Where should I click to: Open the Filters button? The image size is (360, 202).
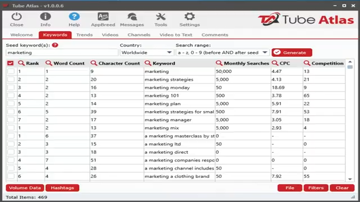click(x=316, y=188)
